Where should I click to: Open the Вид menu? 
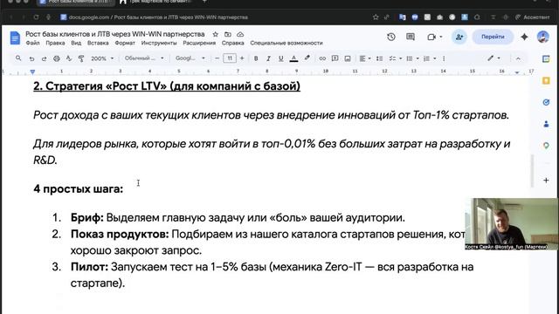pos(76,43)
